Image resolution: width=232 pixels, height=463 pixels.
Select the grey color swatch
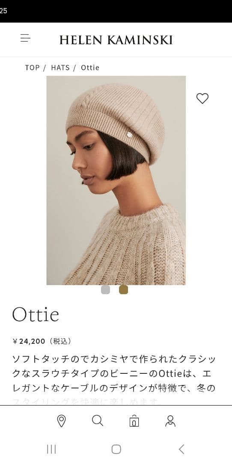[106, 290]
